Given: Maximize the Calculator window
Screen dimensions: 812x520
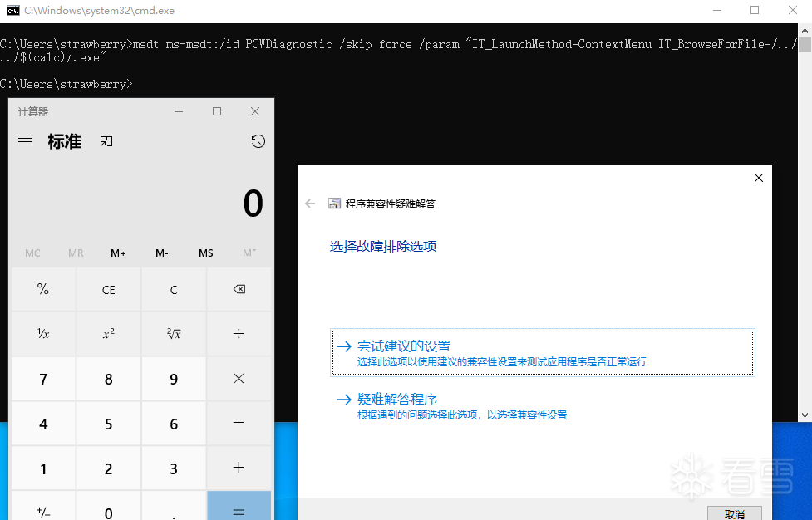Looking at the screenshot, I should [217, 111].
